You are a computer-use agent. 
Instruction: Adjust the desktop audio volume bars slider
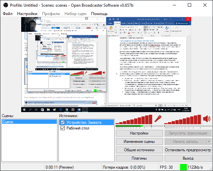pos(182,119)
